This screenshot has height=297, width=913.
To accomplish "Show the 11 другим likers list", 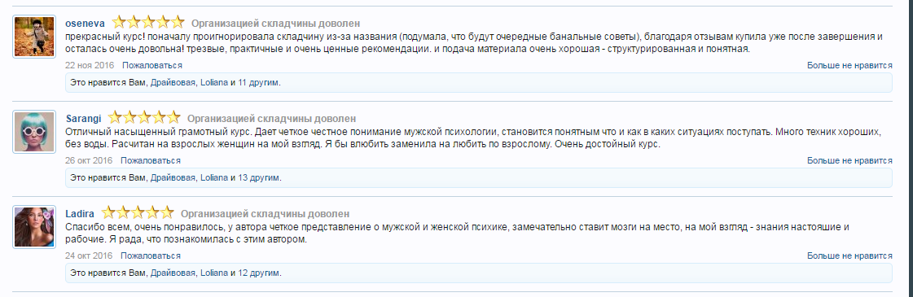I will (258, 82).
